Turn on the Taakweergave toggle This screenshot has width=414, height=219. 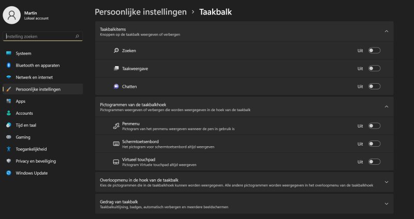pos(374,68)
